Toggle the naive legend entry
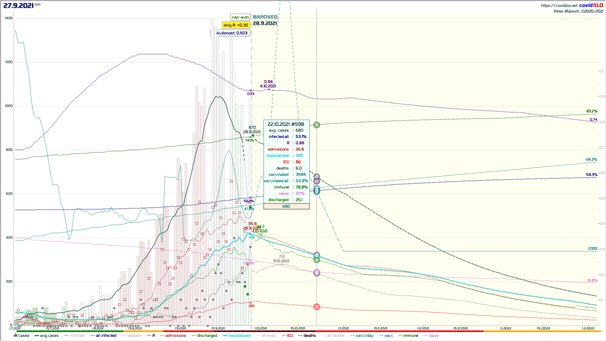Viewport: 606px width, 341px height. [433, 336]
